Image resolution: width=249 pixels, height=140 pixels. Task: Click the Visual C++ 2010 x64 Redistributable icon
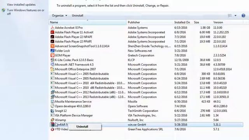coord(53,83)
